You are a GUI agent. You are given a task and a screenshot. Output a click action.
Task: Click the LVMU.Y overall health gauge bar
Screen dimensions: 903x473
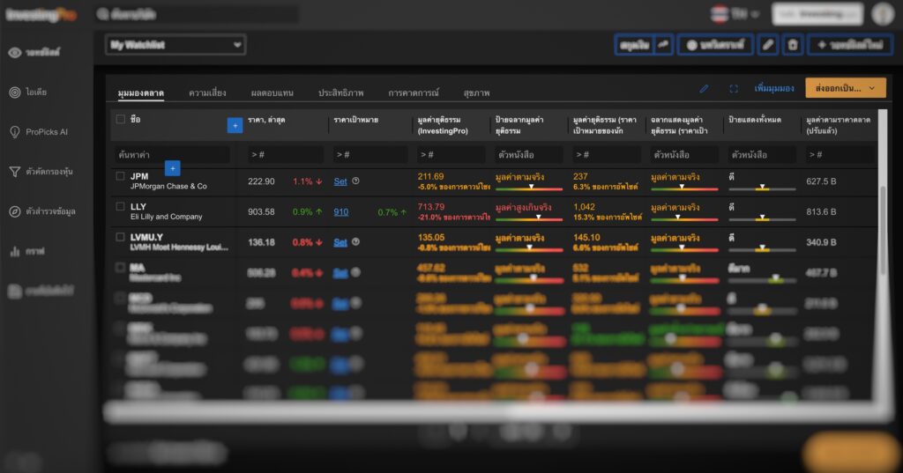762,249
